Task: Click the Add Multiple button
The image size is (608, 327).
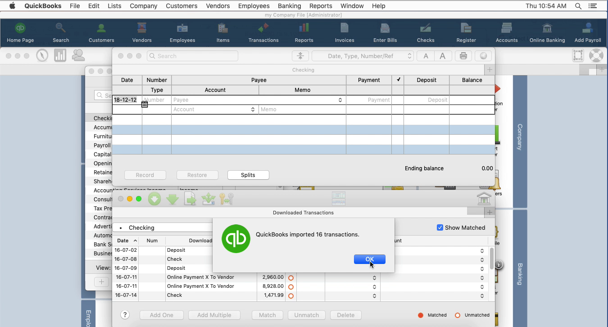Action: 214,315
